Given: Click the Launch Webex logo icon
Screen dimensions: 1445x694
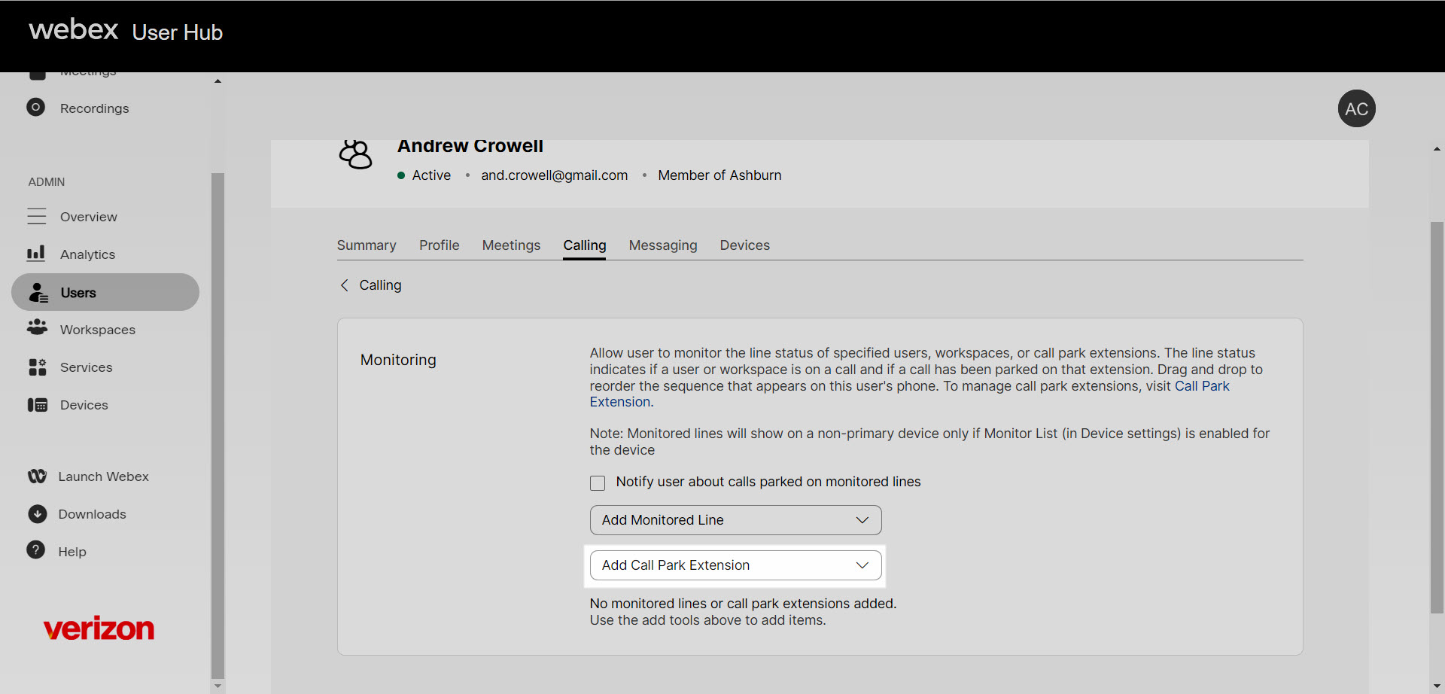Looking at the screenshot, I should [37, 476].
